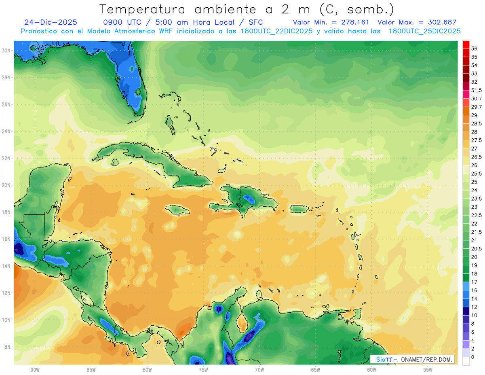Click the "34" colorbar label
The height and width of the screenshot is (375, 485).
(474, 66)
